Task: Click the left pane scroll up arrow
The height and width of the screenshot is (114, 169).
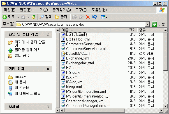Action: point(57,30)
